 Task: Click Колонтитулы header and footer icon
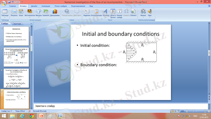(x=97, y=12)
